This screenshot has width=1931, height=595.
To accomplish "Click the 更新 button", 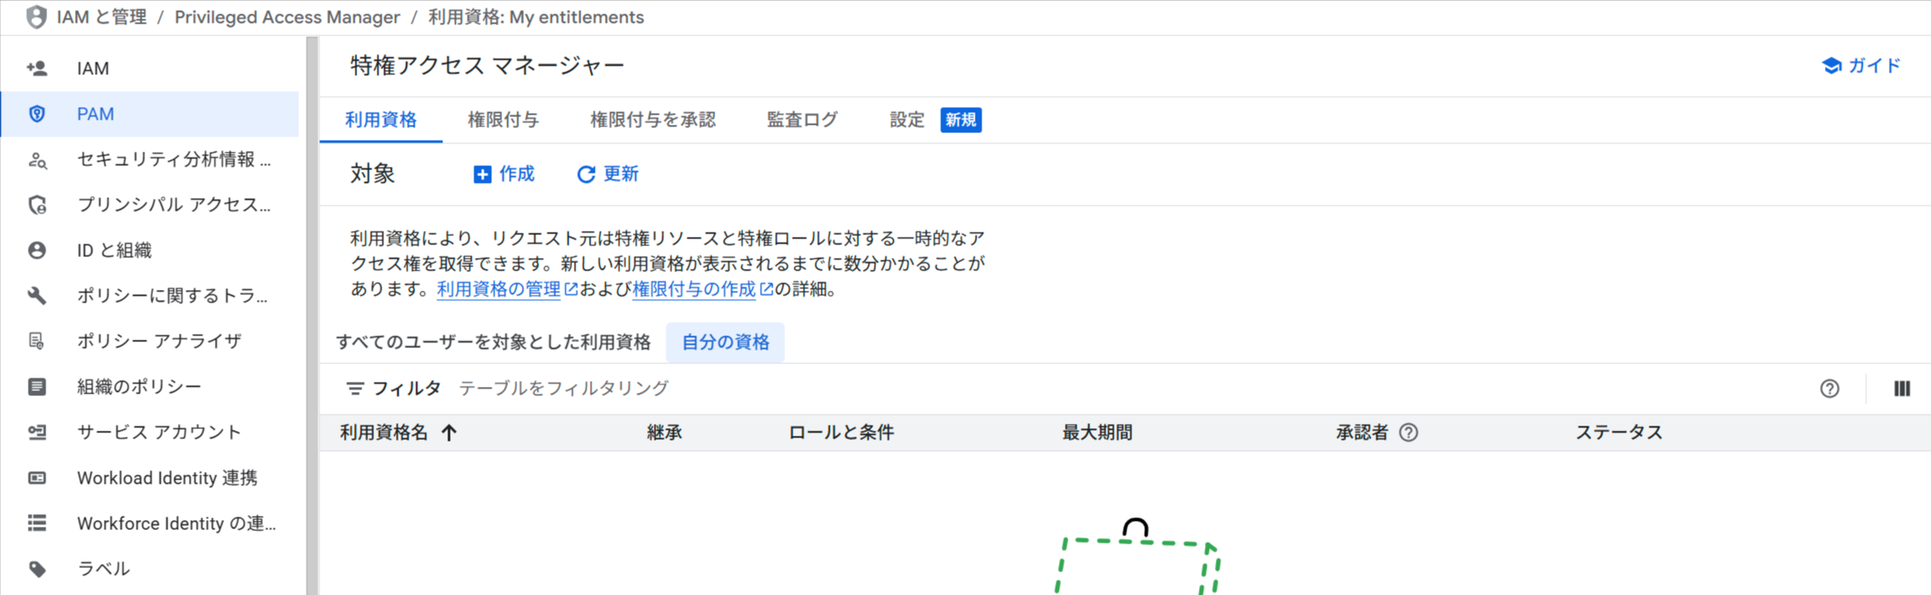I will coord(607,174).
